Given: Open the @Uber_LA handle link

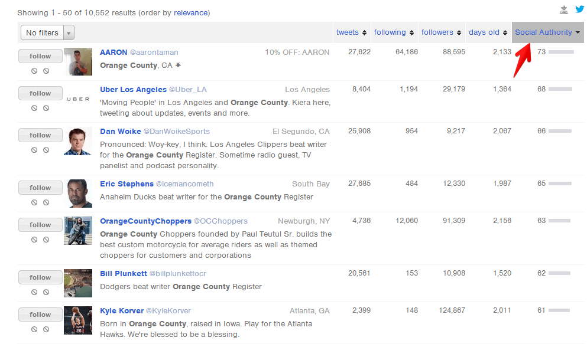Looking at the screenshot, I should pyautogui.click(x=187, y=90).
